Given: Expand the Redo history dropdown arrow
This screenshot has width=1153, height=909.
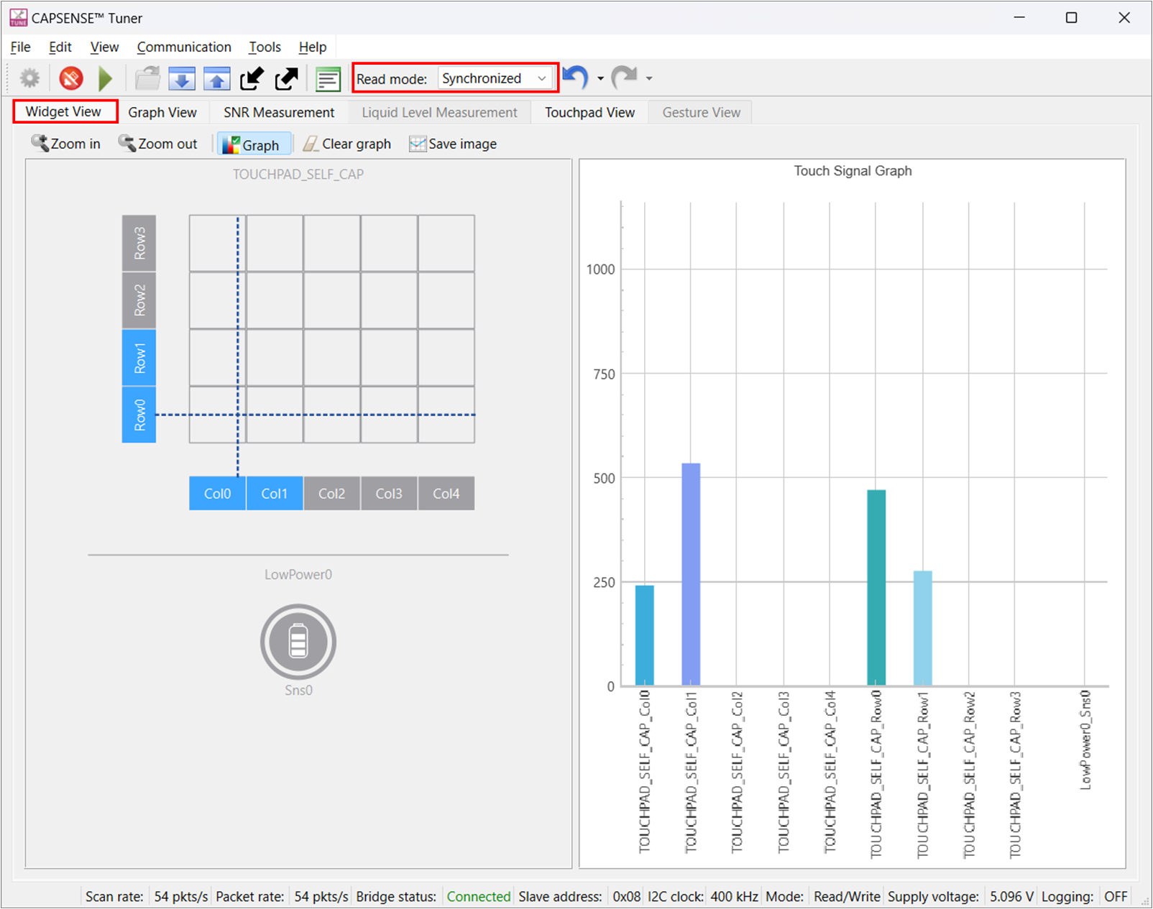Looking at the screenshot, I should (x=649, y=78).
